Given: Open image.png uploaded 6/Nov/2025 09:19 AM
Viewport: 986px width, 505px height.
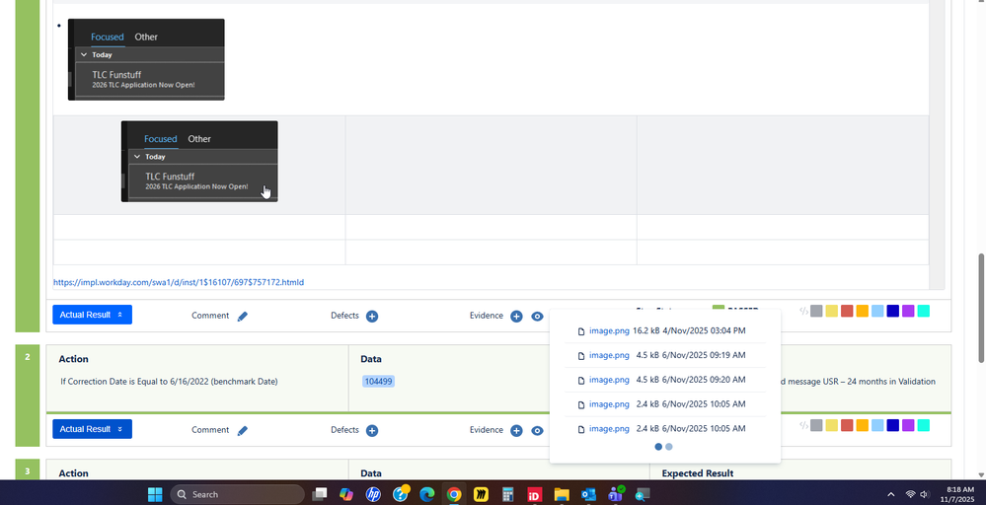Looking at the screenshot, I should click(x=609, y=355).
